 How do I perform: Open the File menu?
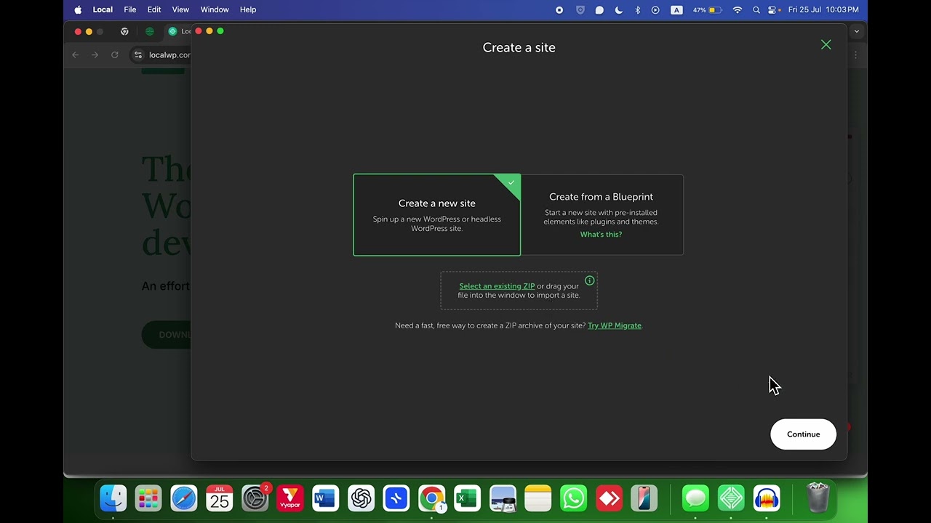pyautogui.click(x=130, y=9)
